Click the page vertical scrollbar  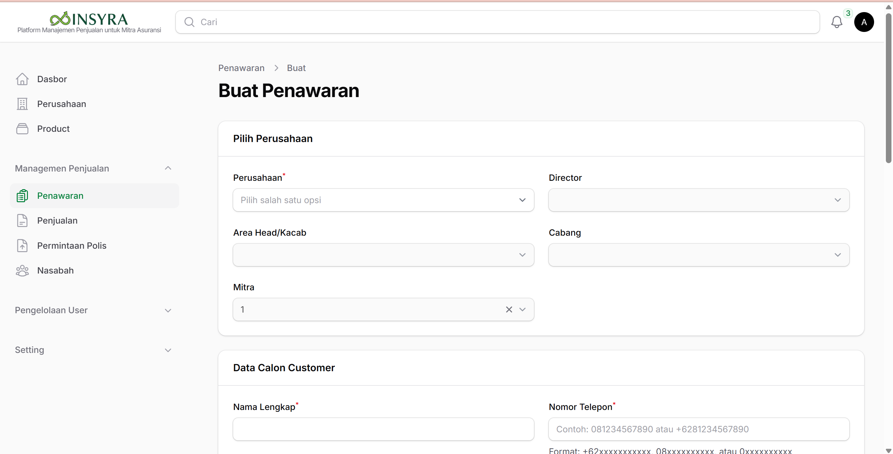[888, 88]
